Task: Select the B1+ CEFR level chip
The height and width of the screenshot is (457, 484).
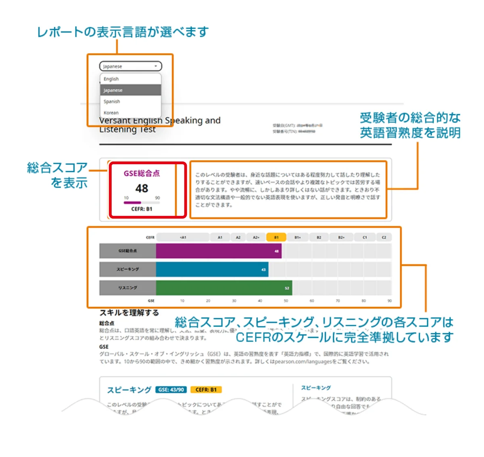Action: click(x=298, y=238)
